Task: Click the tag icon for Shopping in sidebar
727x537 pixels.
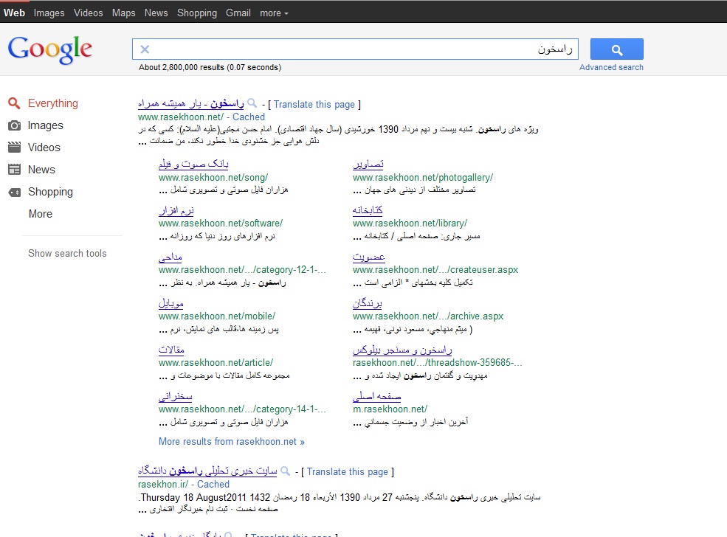Action: 14,192
